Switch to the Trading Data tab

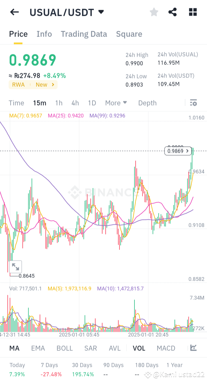click(84, 34)
